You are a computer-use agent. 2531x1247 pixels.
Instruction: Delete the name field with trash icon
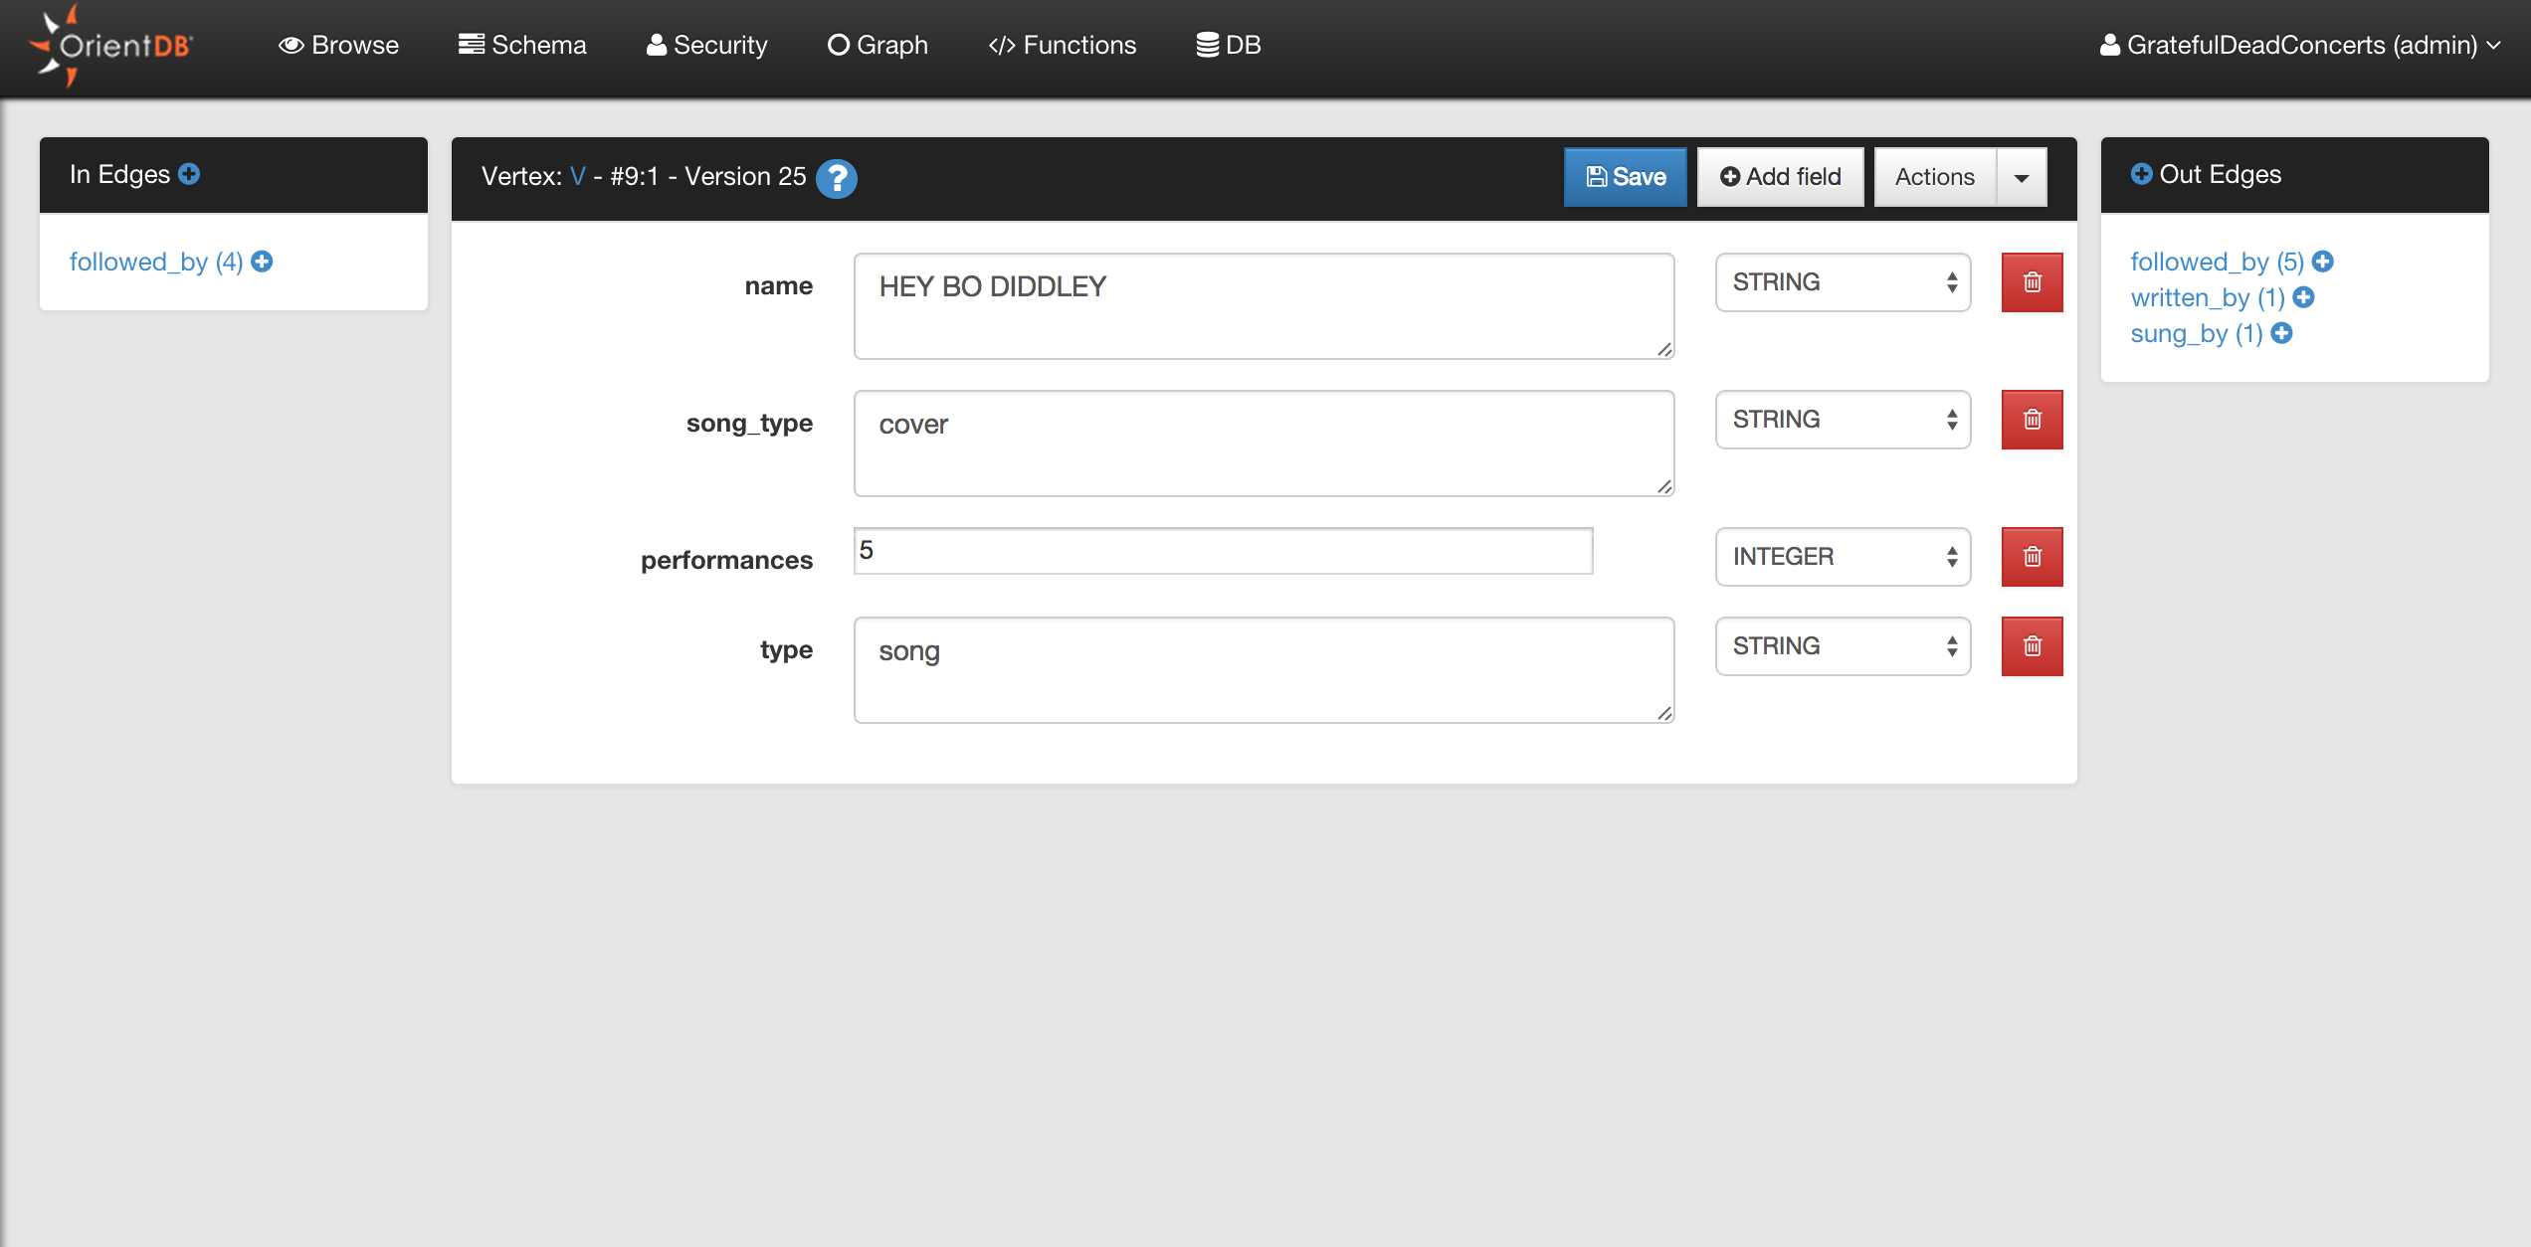[2032, 282]
